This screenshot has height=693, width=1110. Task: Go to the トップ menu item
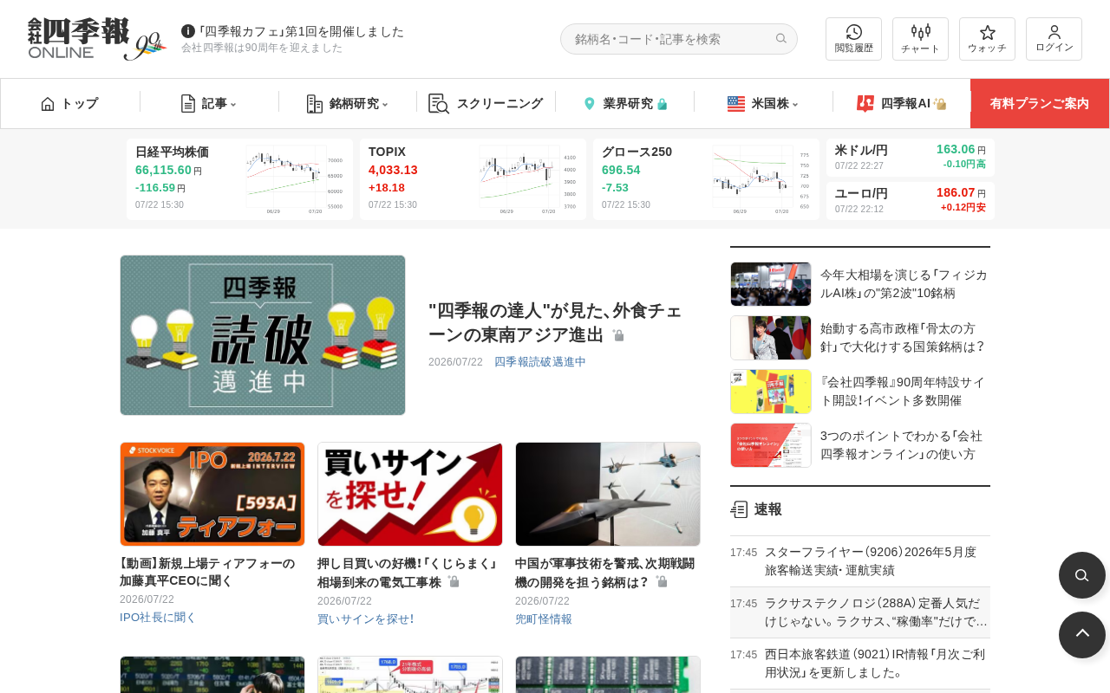tap(70, 104)
